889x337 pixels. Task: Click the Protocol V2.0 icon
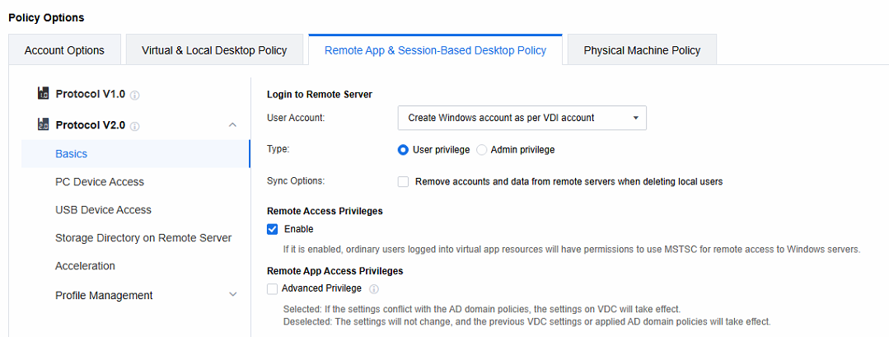pos(44,125)
